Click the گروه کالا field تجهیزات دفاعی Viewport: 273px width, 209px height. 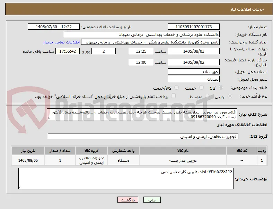click(x=143, y=136)
